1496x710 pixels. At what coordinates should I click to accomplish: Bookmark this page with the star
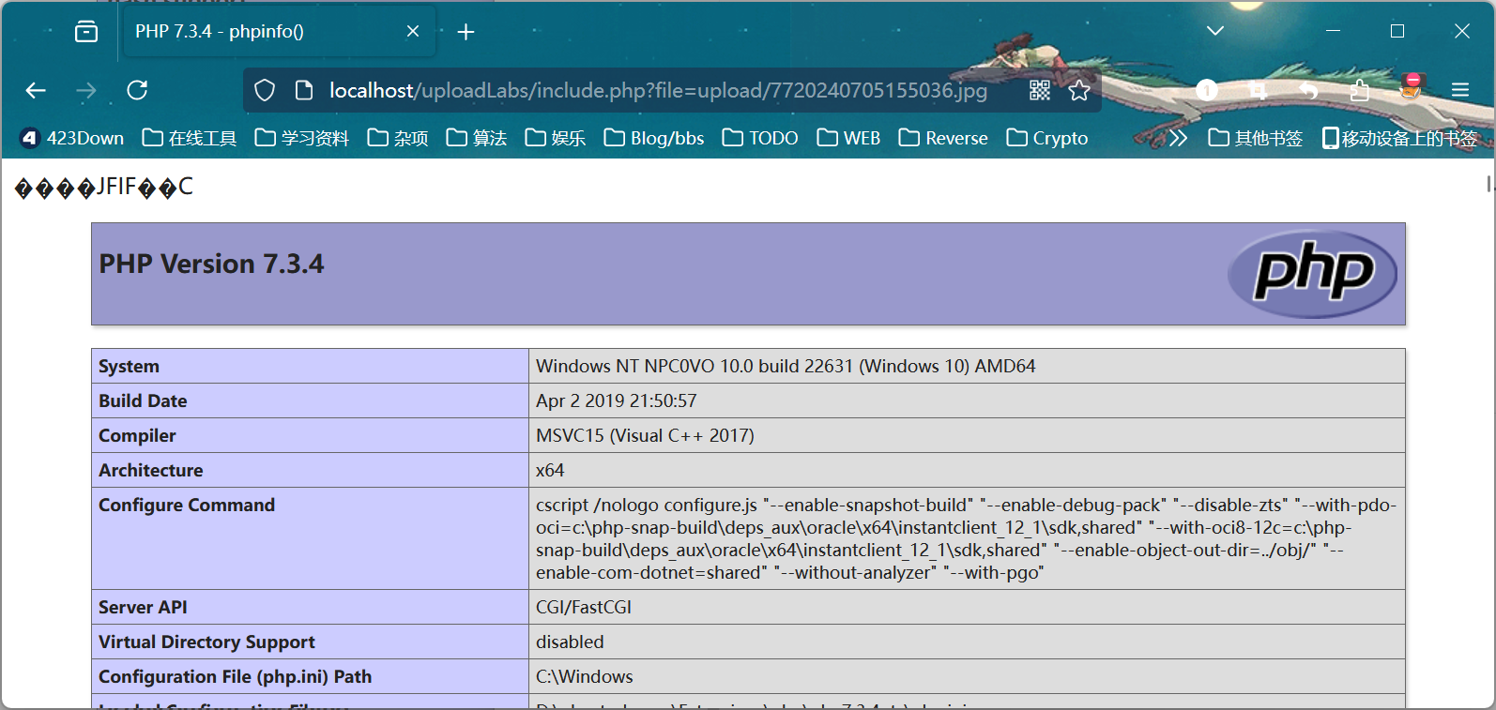(x=1079, y=90)
